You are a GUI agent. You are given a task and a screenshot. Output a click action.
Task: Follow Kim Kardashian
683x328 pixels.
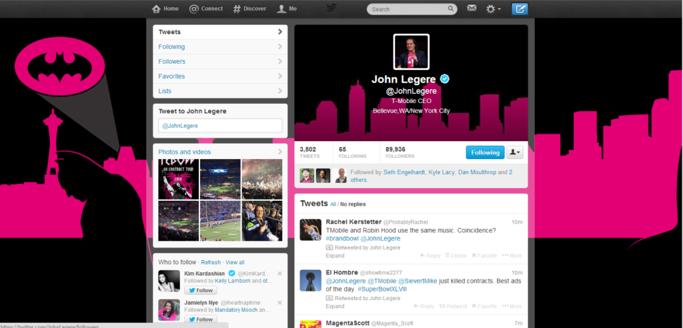(x=200, y=290)
